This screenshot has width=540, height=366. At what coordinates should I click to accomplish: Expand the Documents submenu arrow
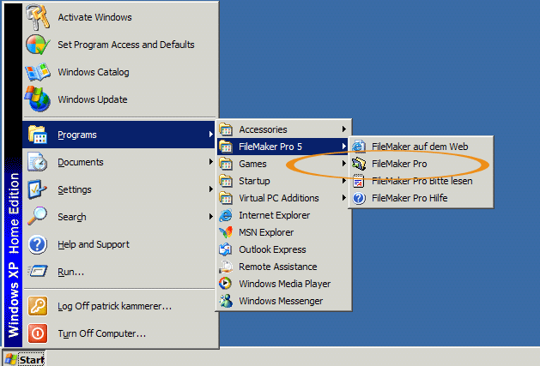[x=211, y=162]
